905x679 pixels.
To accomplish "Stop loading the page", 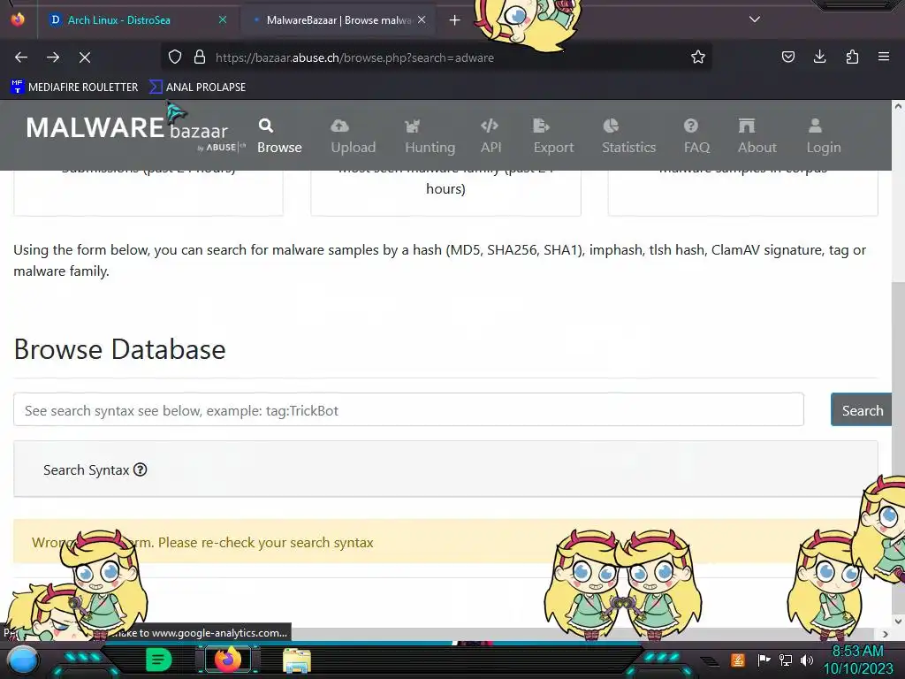I will 84,57.
